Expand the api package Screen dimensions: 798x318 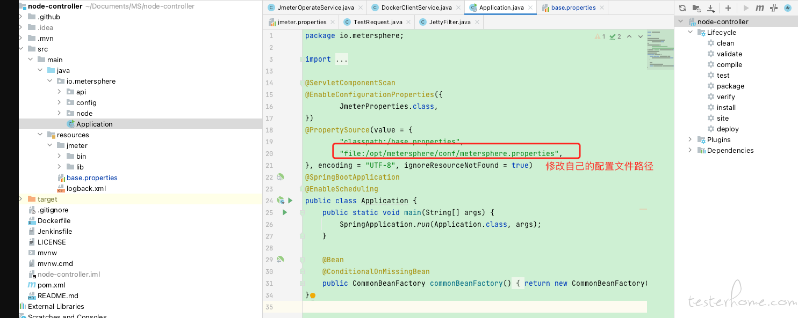pyautogui.click(x=60, y=92)
